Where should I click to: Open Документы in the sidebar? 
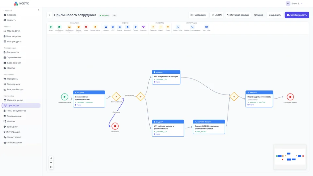click(x=21, y=52)
